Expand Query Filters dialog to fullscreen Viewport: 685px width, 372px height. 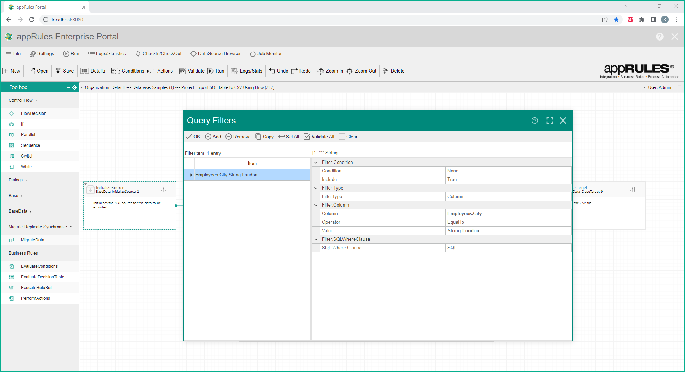[x=549, y=121]
